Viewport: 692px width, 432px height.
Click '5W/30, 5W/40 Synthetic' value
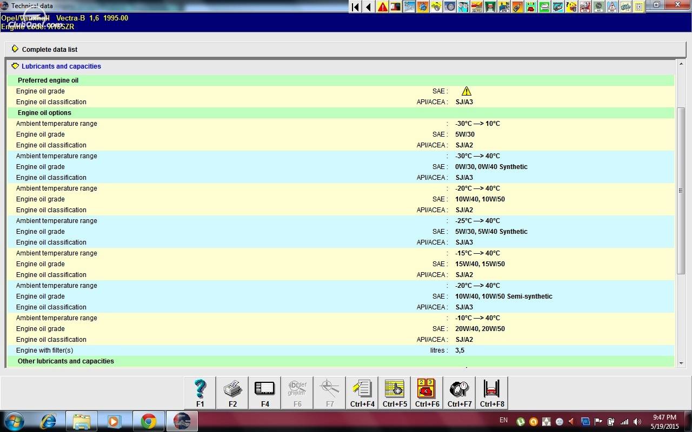491,232
